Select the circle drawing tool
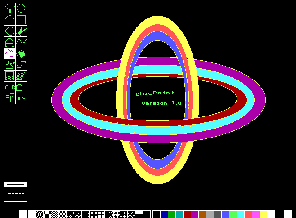The image size is (296, 218). point(21,9)
